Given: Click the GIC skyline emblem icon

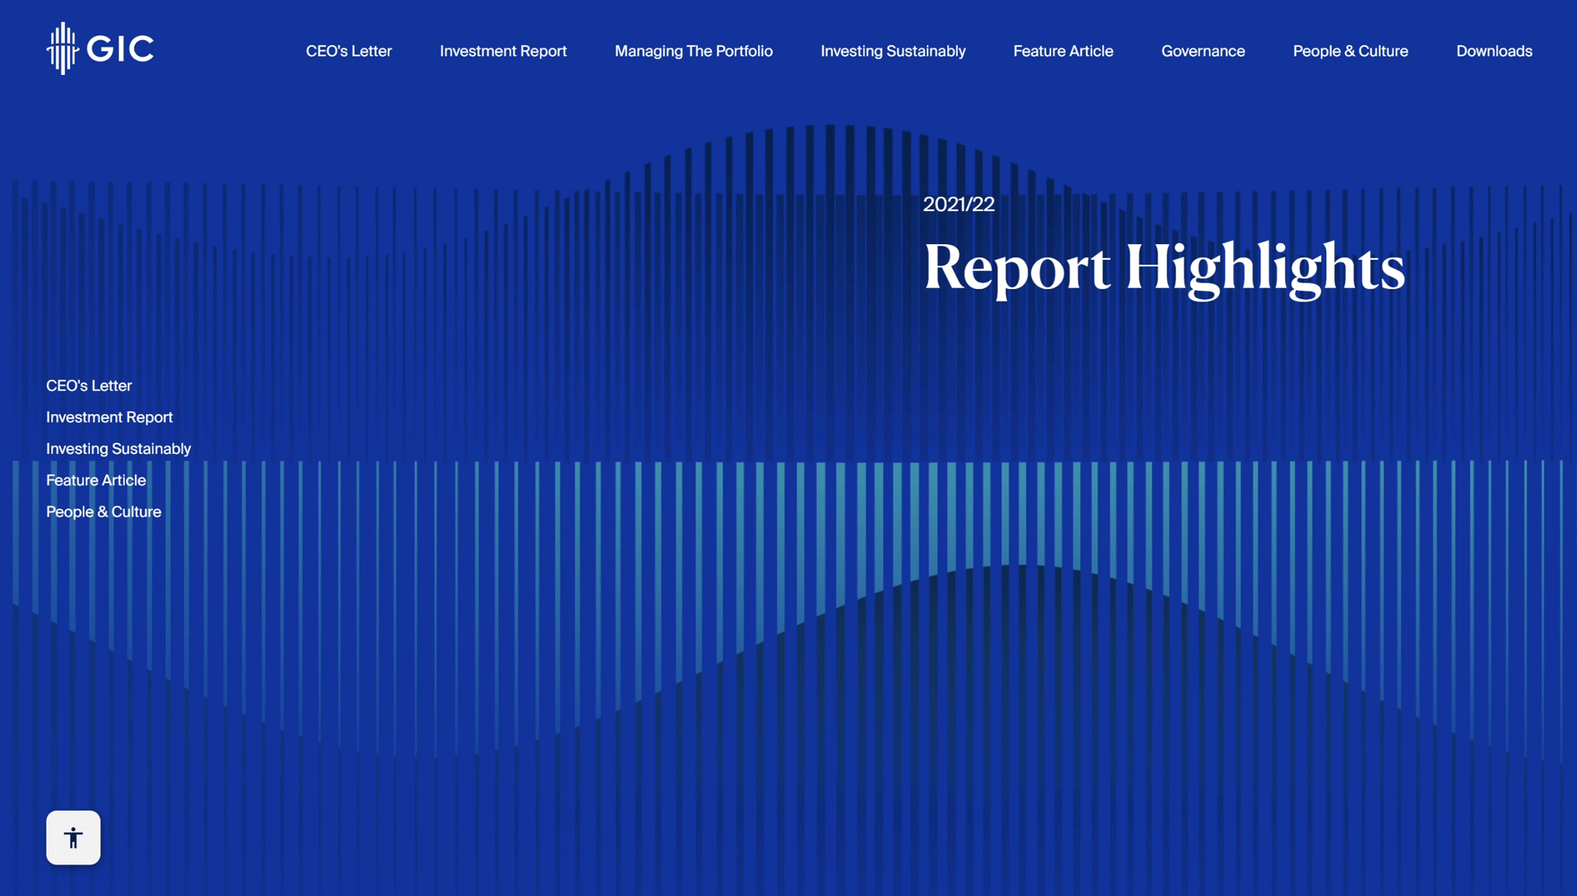Looking at the screenshot, I should pyautogui.click(x=62, y=48).
